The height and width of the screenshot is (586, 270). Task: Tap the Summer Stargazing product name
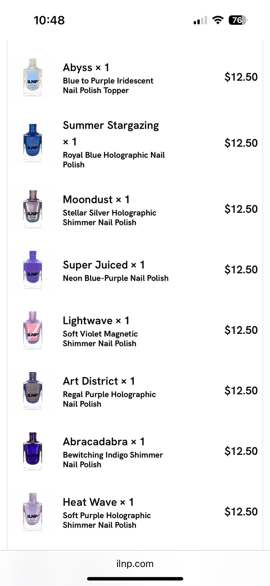(x=111, y=125)
